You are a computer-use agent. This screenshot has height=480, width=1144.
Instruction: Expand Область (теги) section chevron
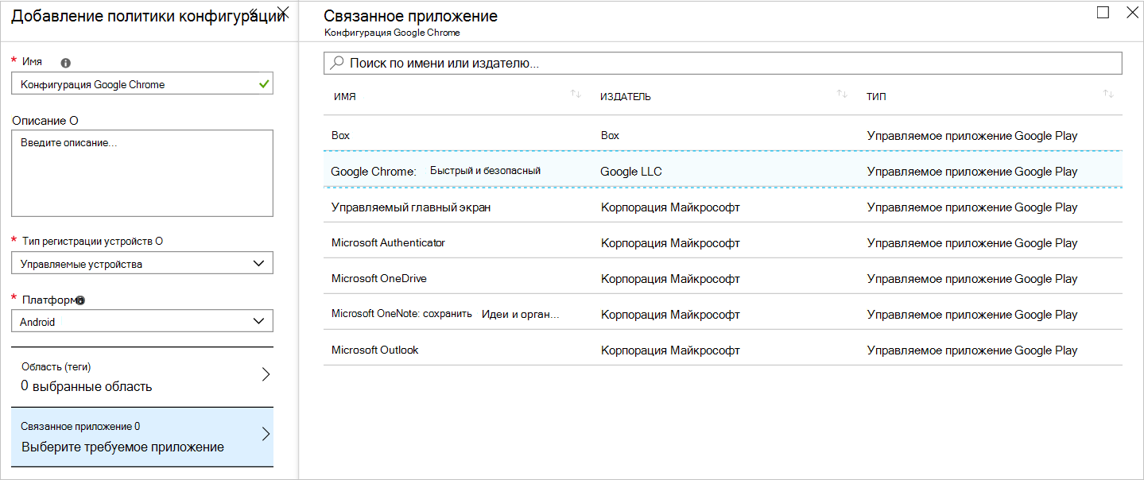pos(266,375)
